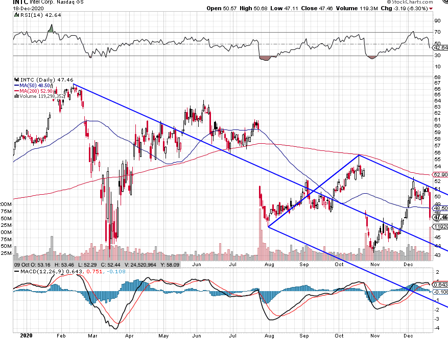Click the 'High 50.68' value
The width and height of the screenshot is (448, 339).
pos(253,8)
